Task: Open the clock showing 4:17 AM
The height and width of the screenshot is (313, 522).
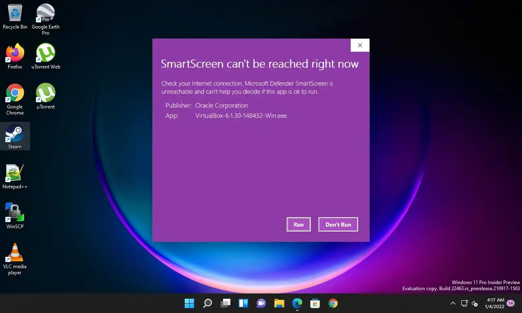Action: pos(494,303)
